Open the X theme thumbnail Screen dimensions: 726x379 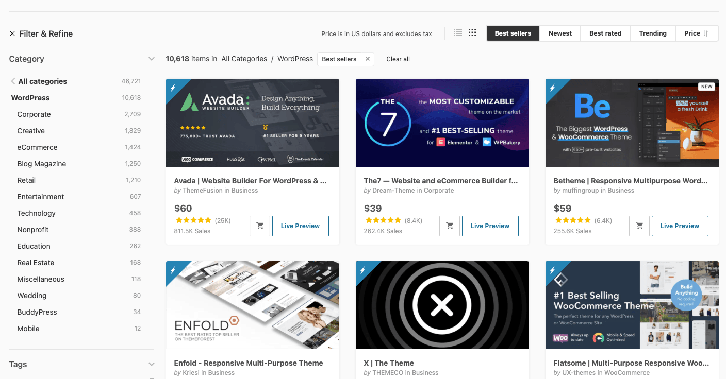click(x=442, y=305)
